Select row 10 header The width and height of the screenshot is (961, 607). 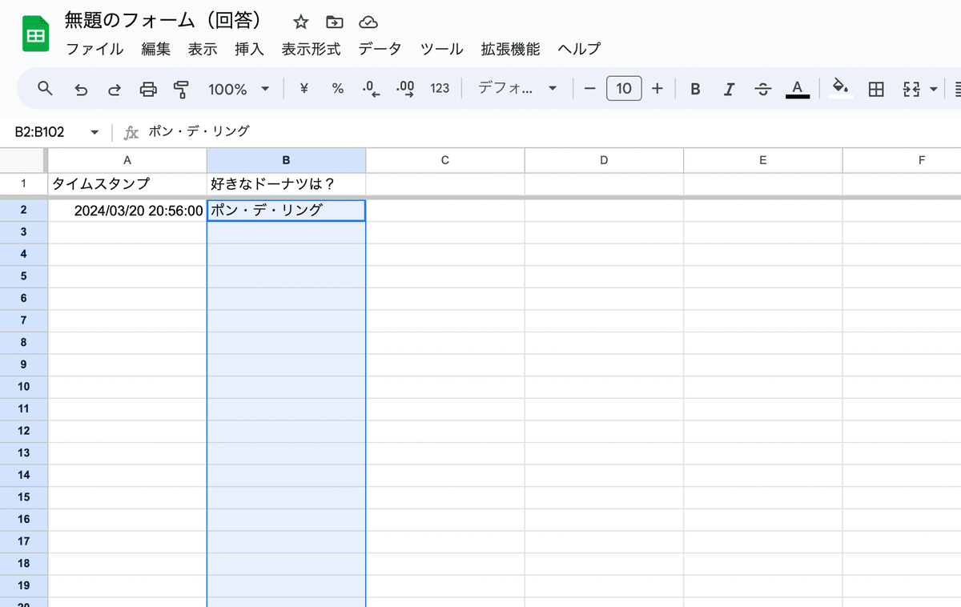coord(24,387)
